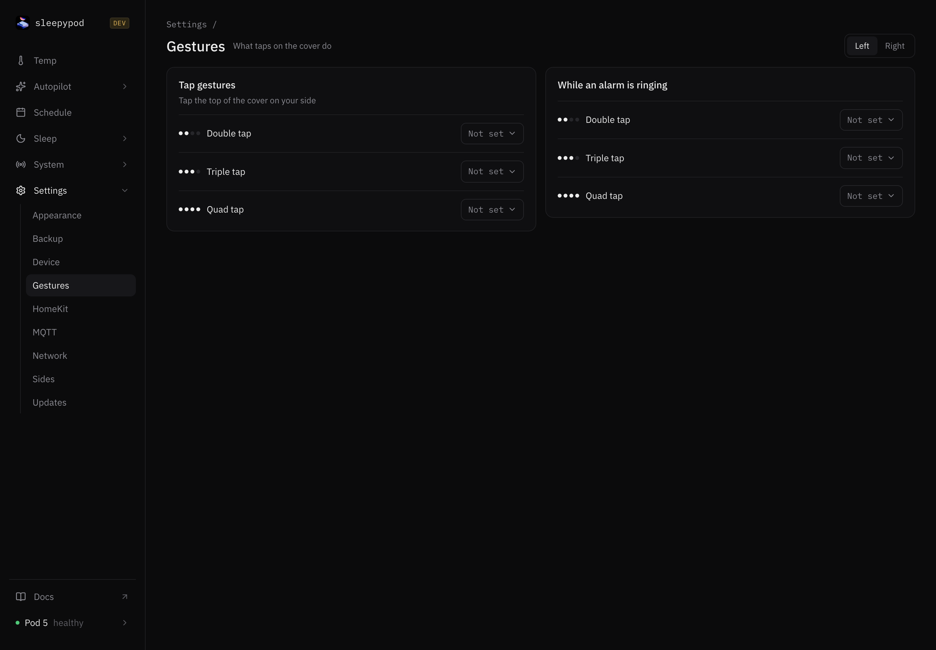Click the System broadcast icon
Viewport: 936px width, 650px height.
pyautogui.click(x=21, y=164)
